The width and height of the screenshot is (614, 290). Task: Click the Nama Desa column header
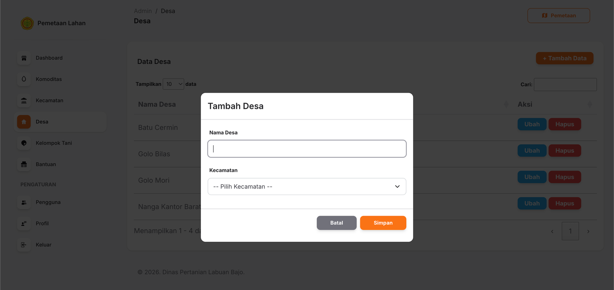pos(157,104)
